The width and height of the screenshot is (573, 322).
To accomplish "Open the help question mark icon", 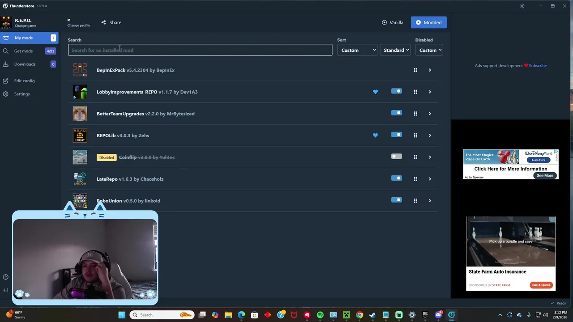I will click(x=5, y=277).
